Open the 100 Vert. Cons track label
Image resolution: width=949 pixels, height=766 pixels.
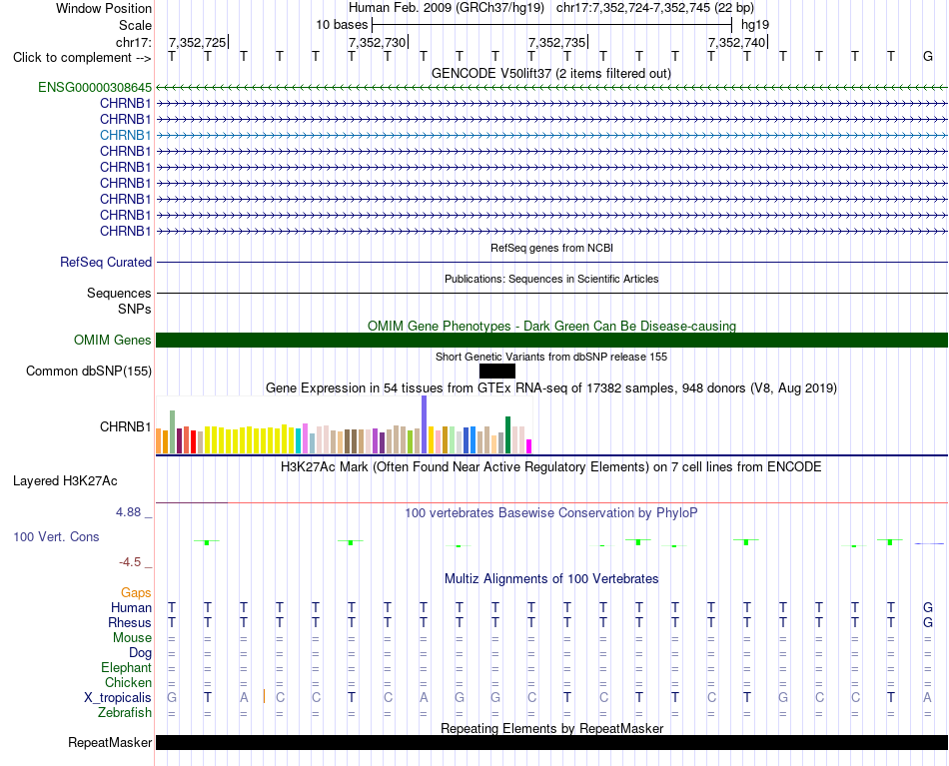(56, 536)
